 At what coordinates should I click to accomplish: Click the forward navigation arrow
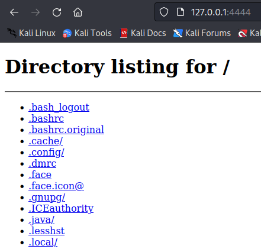coord(36,12)
